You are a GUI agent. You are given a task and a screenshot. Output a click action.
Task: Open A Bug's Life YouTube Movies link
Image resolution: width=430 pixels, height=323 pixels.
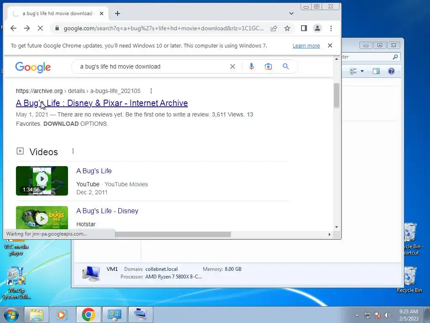coord(94,171)
